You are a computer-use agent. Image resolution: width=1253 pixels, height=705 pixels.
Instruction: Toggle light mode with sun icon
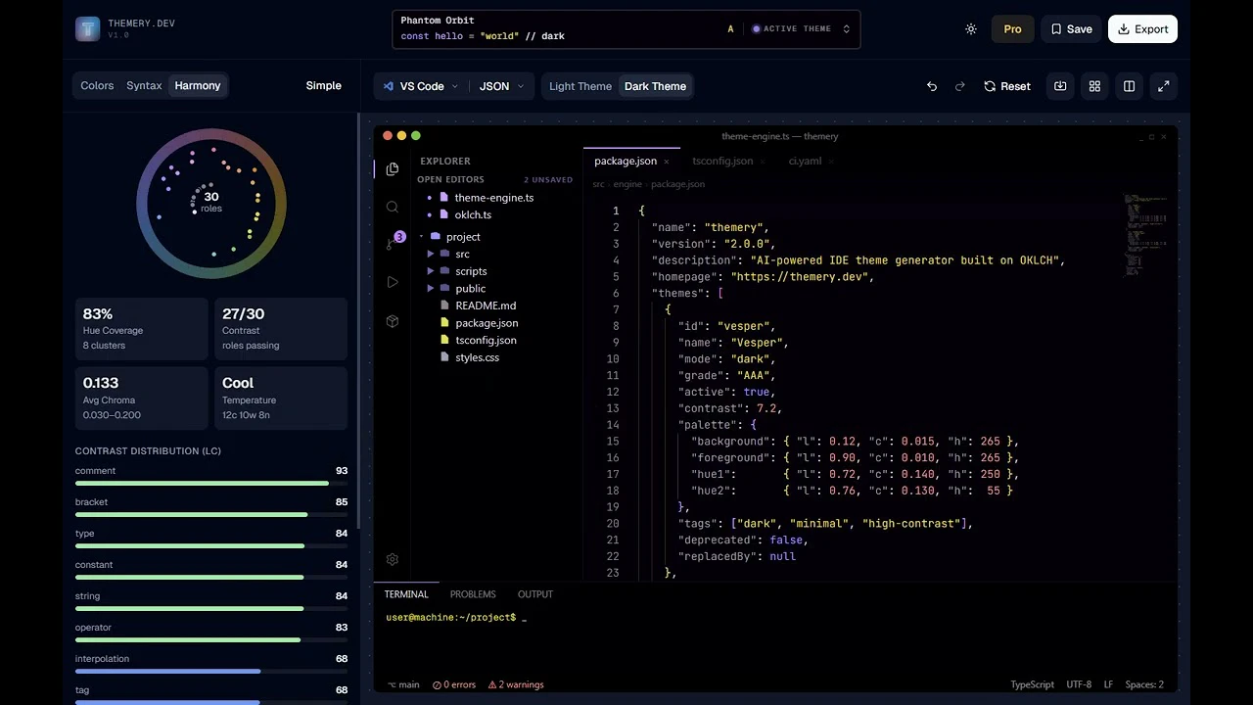971,29
